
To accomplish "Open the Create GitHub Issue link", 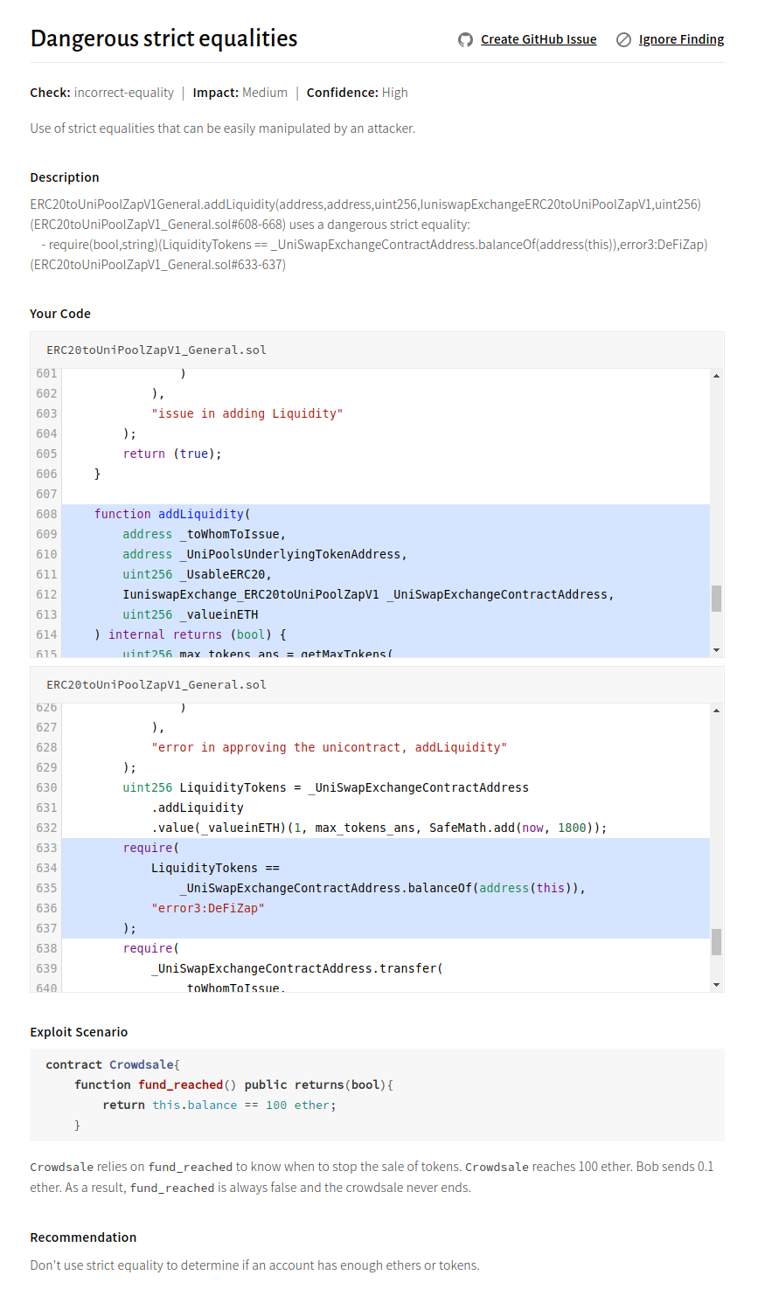I will 539,39.
